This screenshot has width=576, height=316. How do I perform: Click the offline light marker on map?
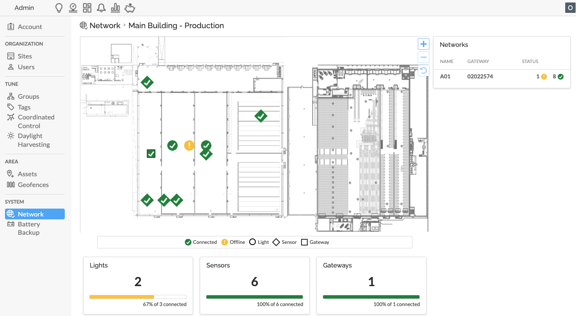(189, 145)
